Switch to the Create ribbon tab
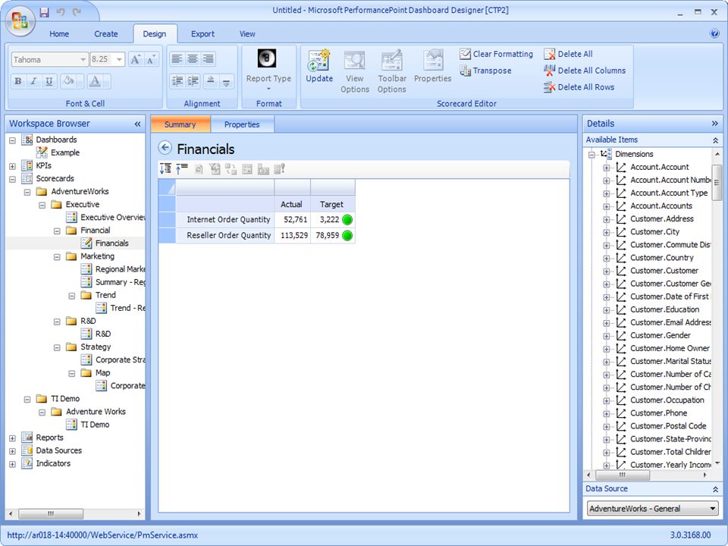This screenshot has width=728, height=546. tap(106, 34)
